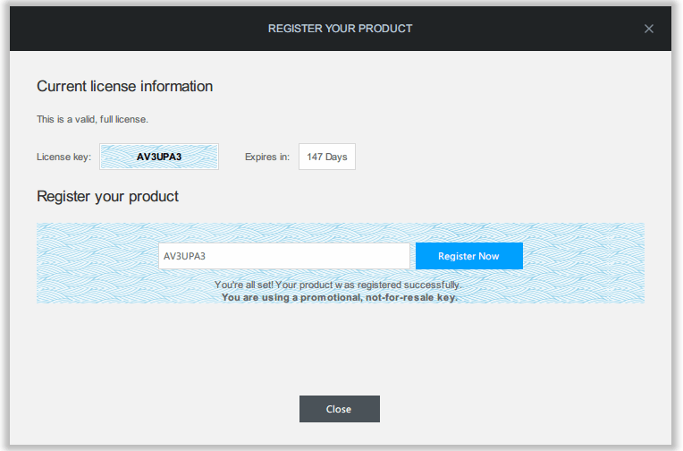Click the 'registered successfully' confirmation message
Viewport: 683px width, 451px height.
click(338, 285)
